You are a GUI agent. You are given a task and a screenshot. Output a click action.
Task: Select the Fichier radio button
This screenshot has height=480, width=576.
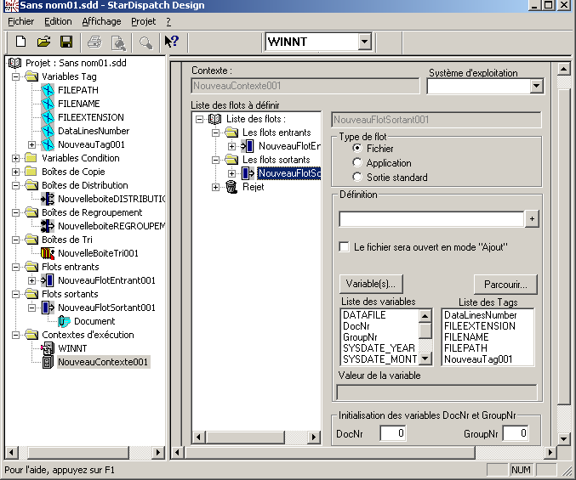click(357, 149)
